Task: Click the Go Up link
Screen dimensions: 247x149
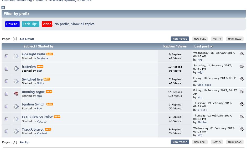Action: [x=25, y=142]
